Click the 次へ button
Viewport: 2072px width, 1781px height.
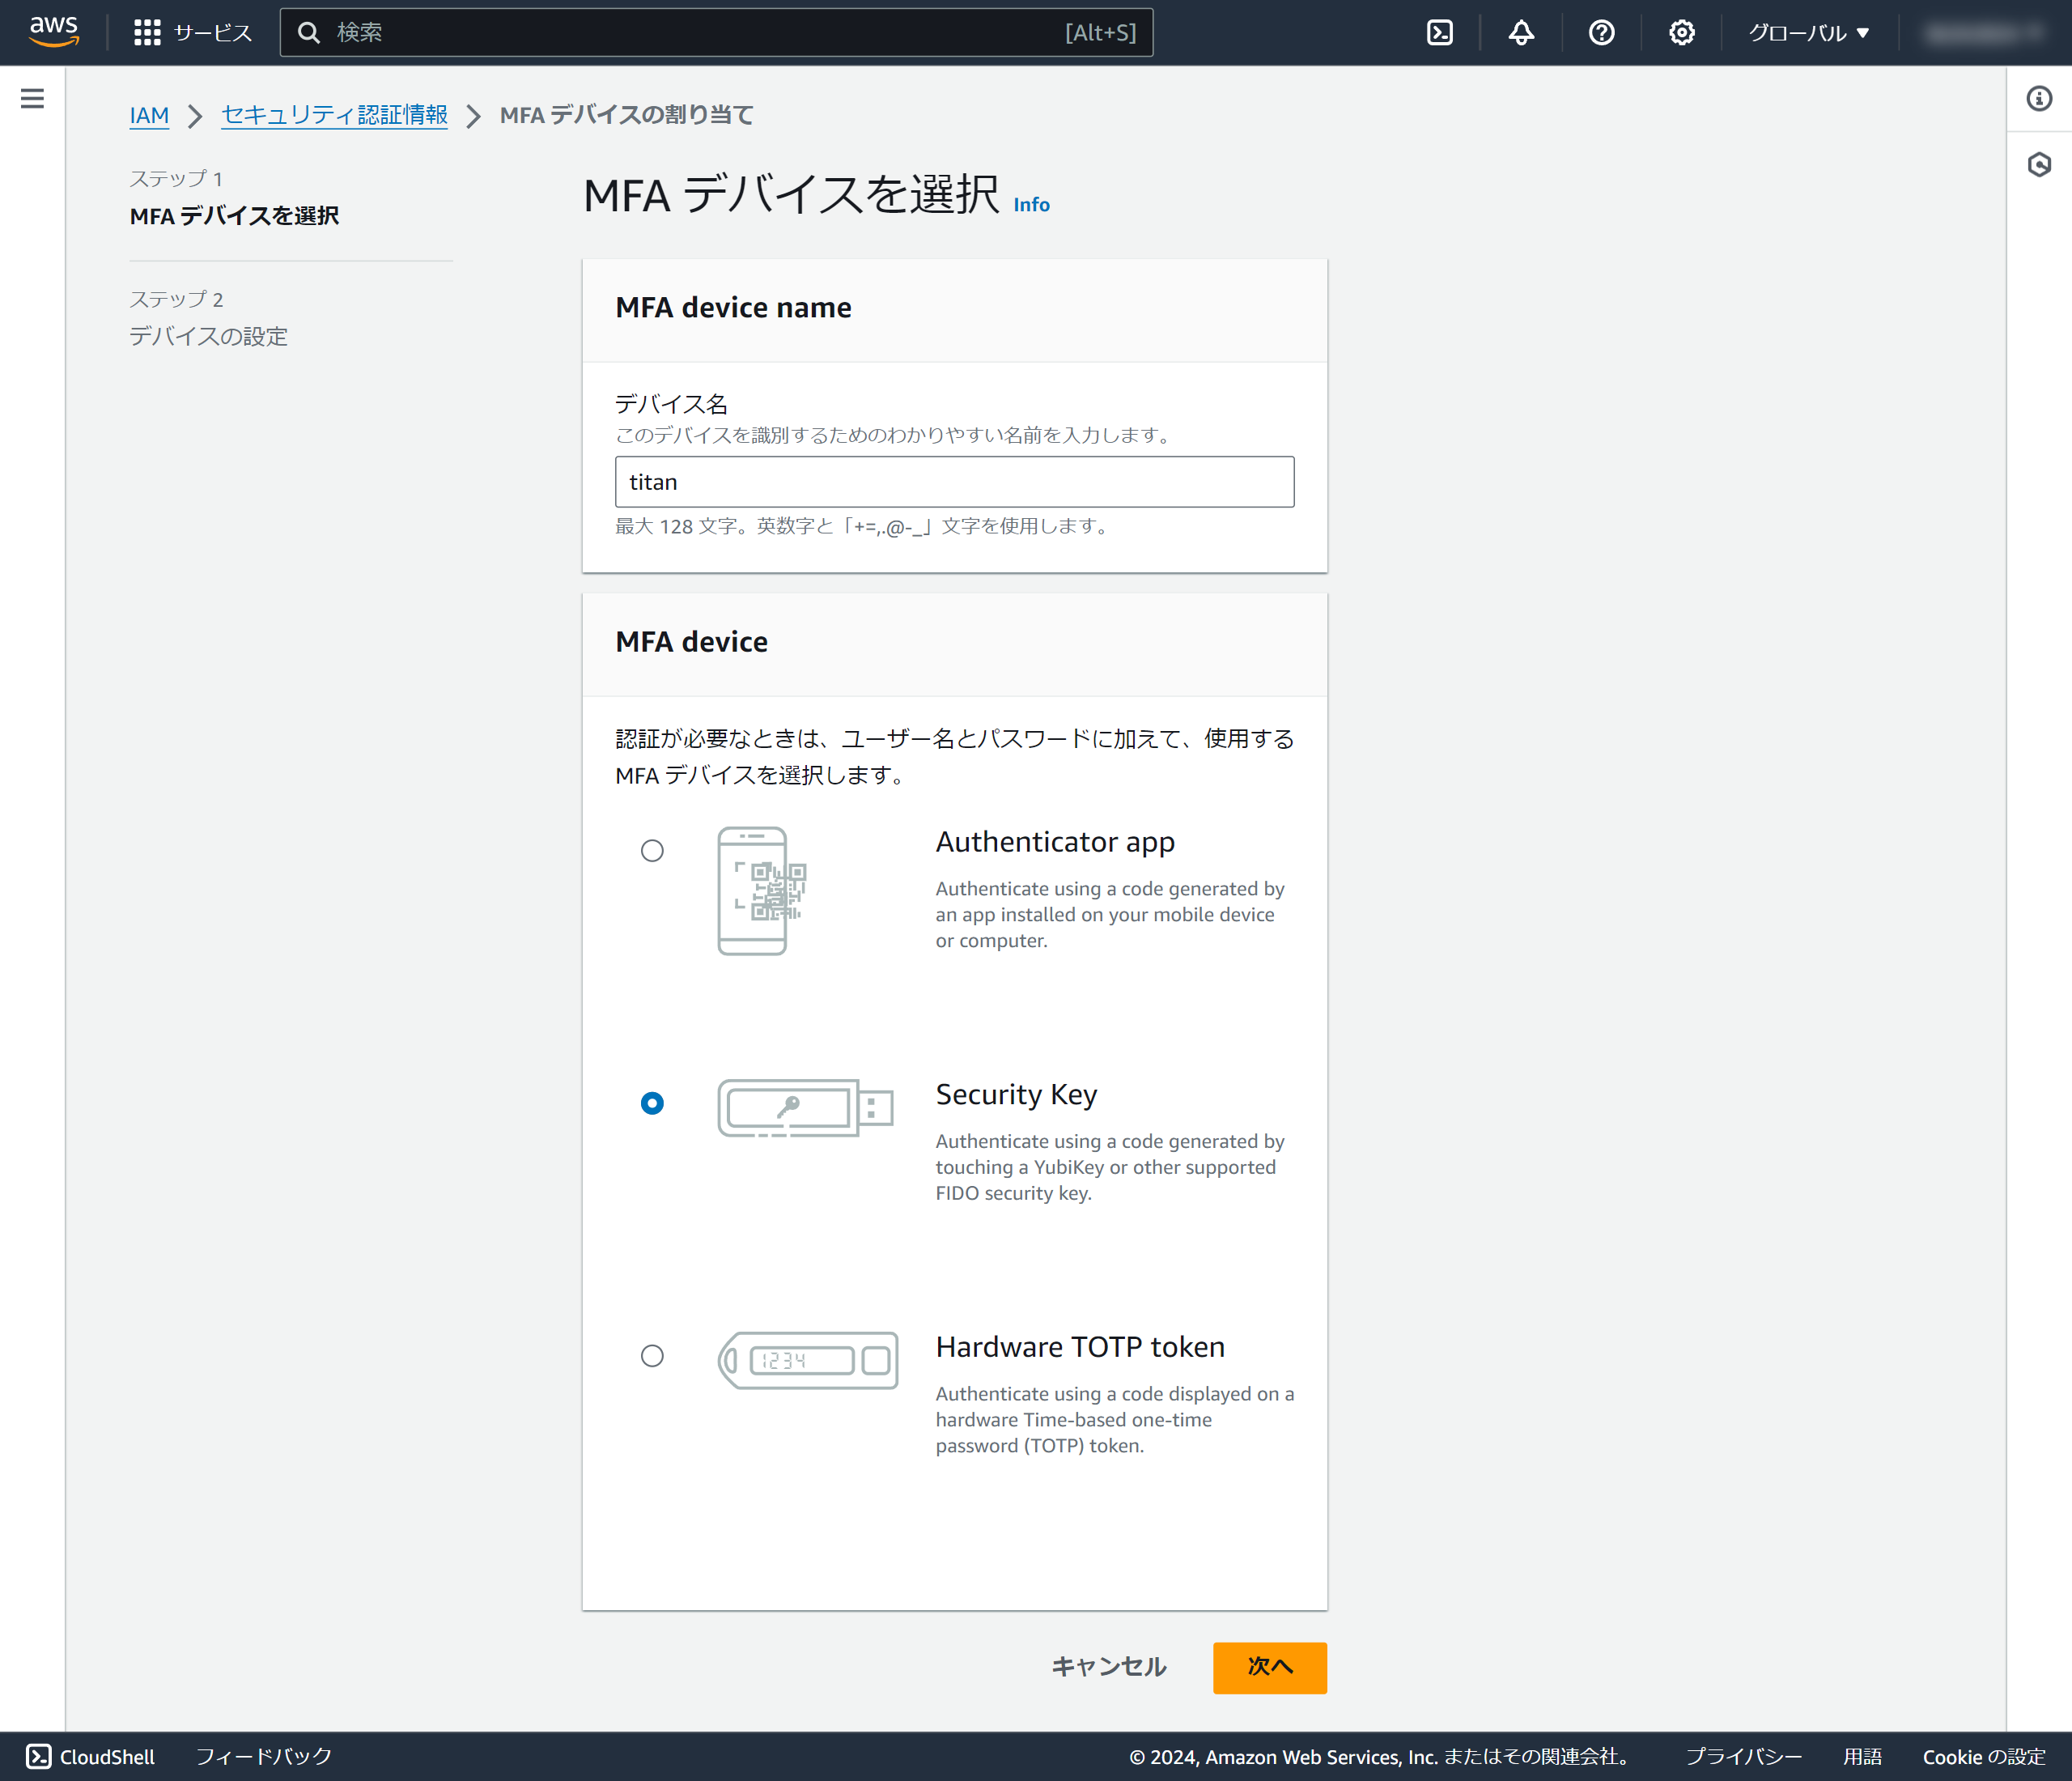[1269, 1666]
